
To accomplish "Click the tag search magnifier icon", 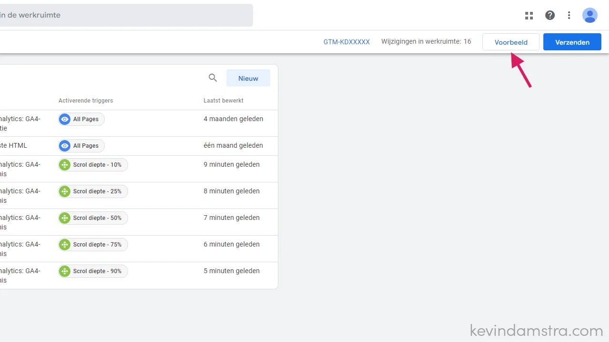I will point(213,78).
